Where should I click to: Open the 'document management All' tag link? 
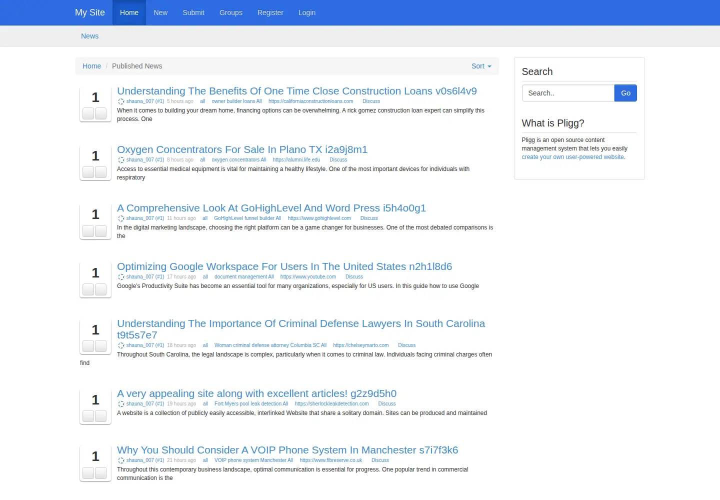point(244,277)
